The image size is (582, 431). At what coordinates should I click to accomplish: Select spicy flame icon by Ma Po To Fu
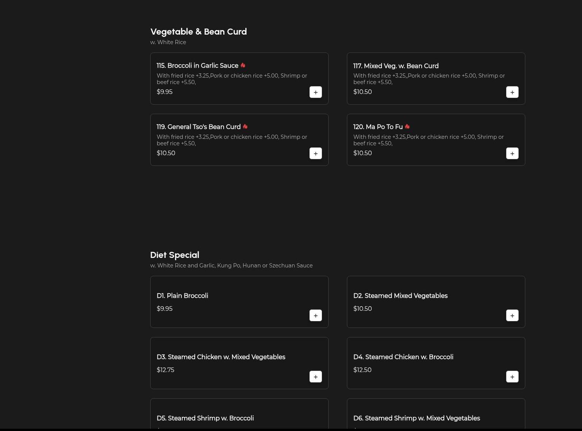click(x=407, y=127)
